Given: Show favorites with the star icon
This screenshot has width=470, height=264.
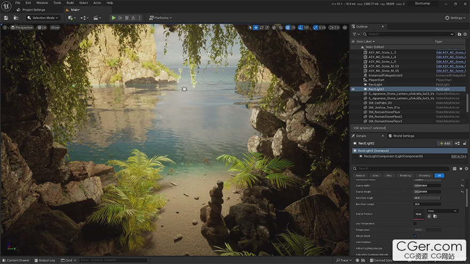Looking at the screenshot, I should [x=461, y=169].
